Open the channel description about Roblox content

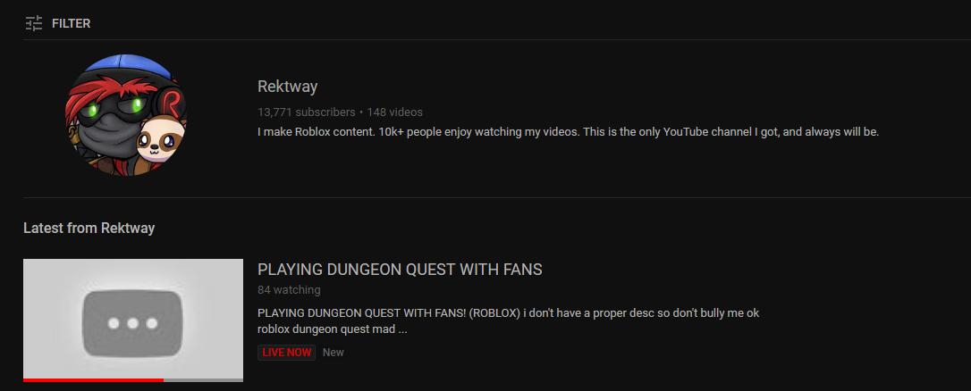[x=569, y=132]
